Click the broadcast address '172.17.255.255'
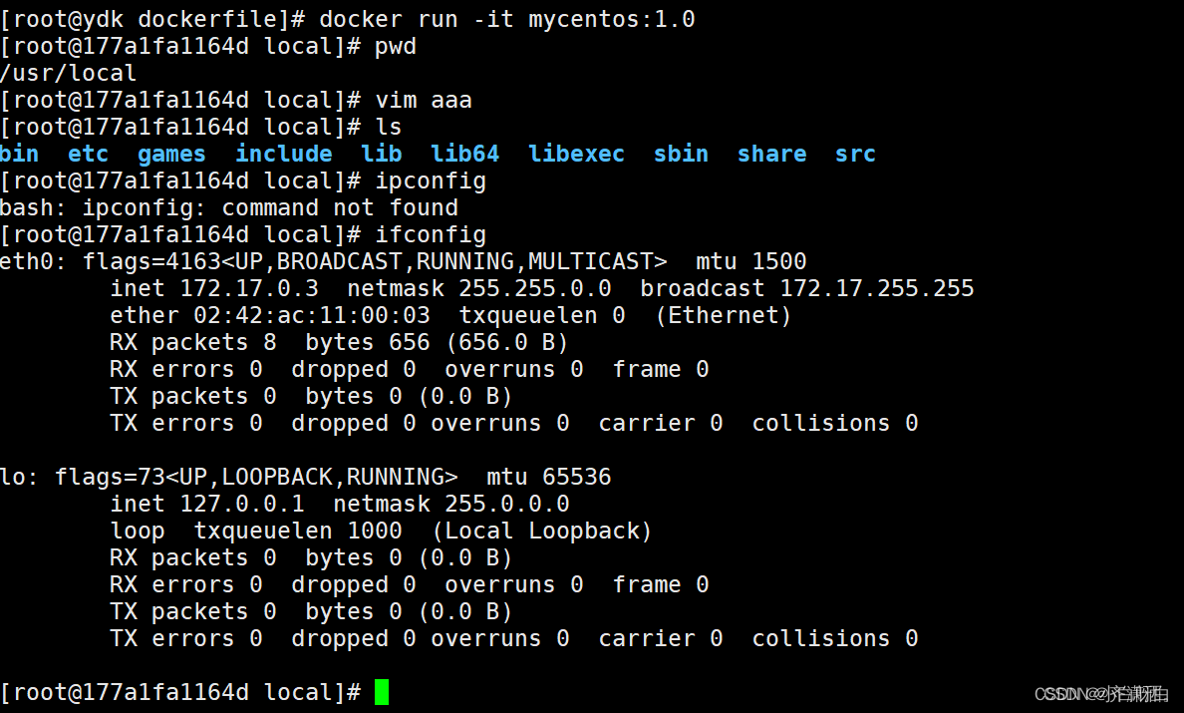Screen dimensions: 1184x713 (x=877, y=288)
